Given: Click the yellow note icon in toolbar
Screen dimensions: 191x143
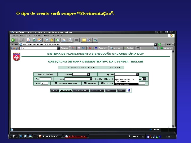Looking at the screenshot, I should [84, 40].
